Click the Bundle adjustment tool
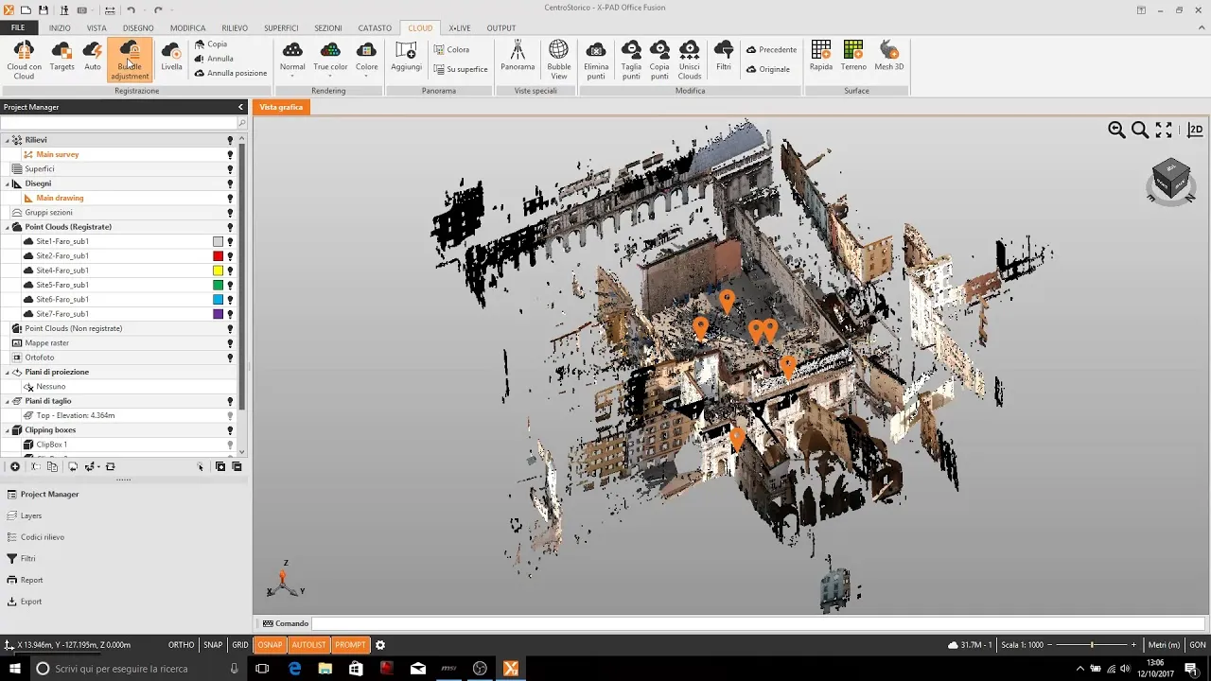This screenshot has height=681, width=1211. point(130,58)
